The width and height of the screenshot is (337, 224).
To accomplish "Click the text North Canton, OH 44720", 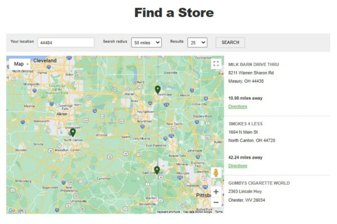I will tap(252, 141).
